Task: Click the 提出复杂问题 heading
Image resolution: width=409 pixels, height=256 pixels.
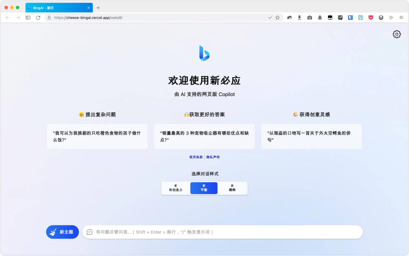Action: tap(97, 115)
